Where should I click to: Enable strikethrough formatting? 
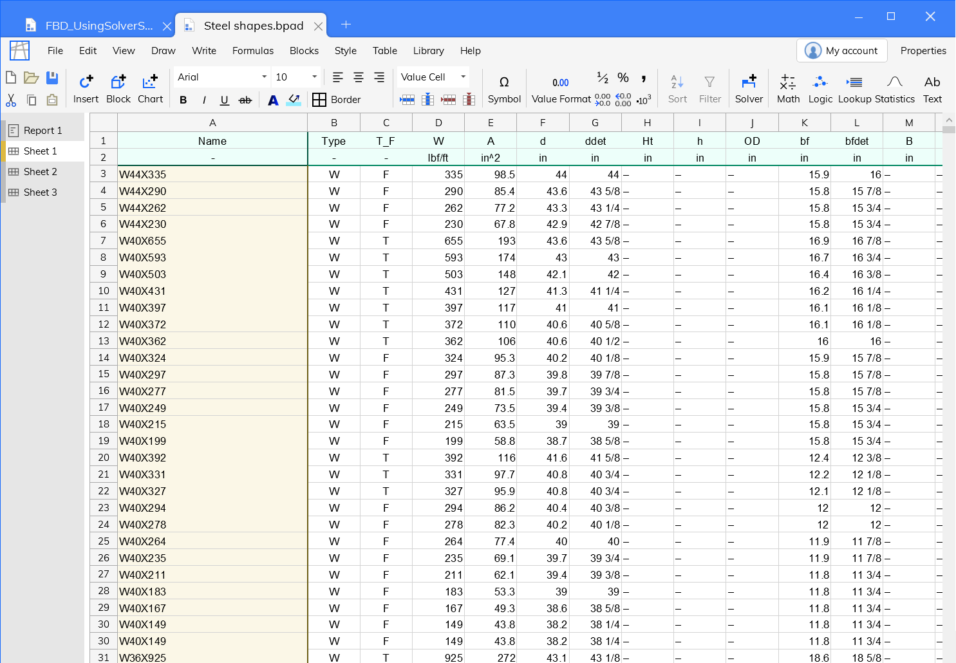coord(245,100)
